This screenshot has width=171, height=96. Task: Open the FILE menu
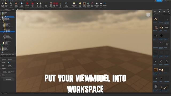coord(2,1)
